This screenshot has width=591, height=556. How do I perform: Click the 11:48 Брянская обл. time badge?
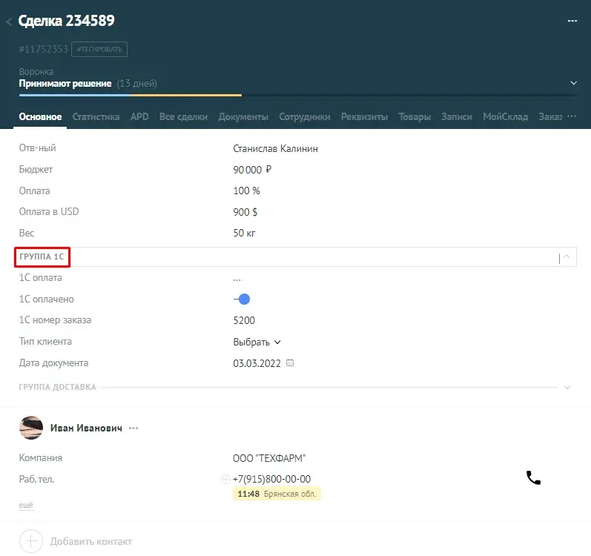[277, 494]
